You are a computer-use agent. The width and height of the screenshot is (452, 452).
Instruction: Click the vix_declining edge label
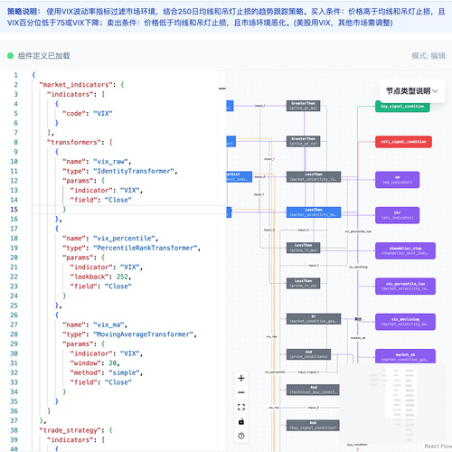(358, 267)
